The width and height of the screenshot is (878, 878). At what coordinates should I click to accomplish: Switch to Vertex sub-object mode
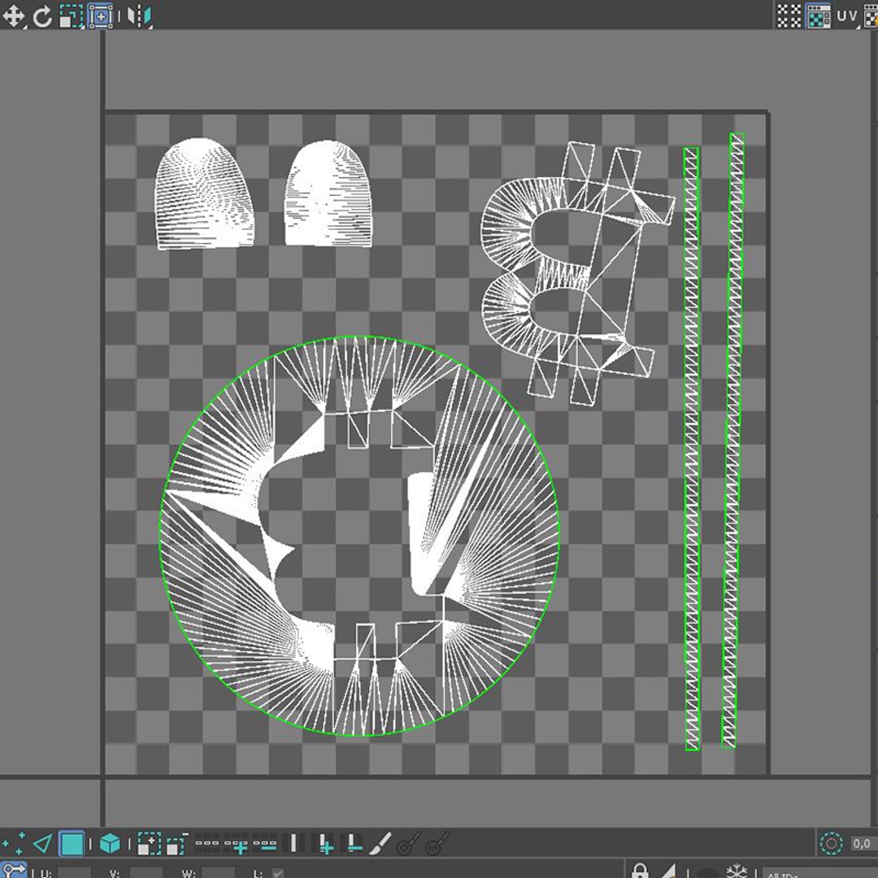(x=13, y=844)
